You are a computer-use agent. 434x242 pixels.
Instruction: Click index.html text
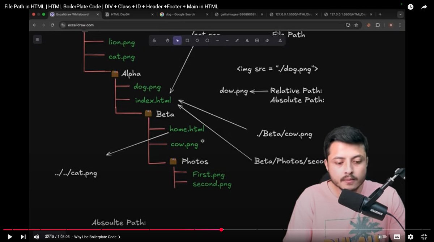153,100
